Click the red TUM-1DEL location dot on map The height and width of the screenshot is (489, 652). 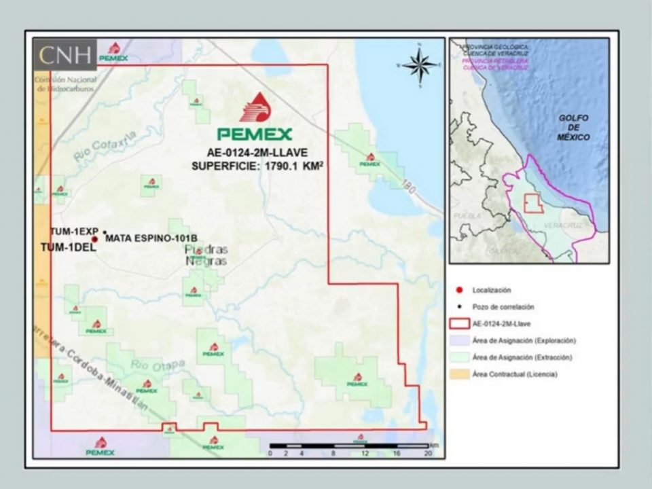tap(95, 239)
